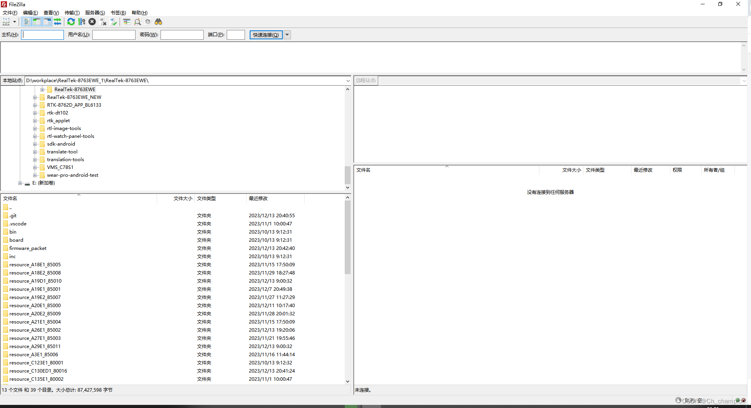Screen dimensions: 751x408
Task: Focus the 密码 password field
Action: point(182,35)
